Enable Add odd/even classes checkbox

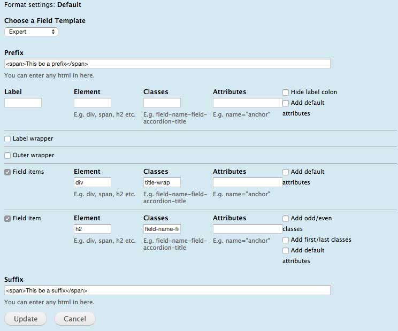(x=286, y=219)
